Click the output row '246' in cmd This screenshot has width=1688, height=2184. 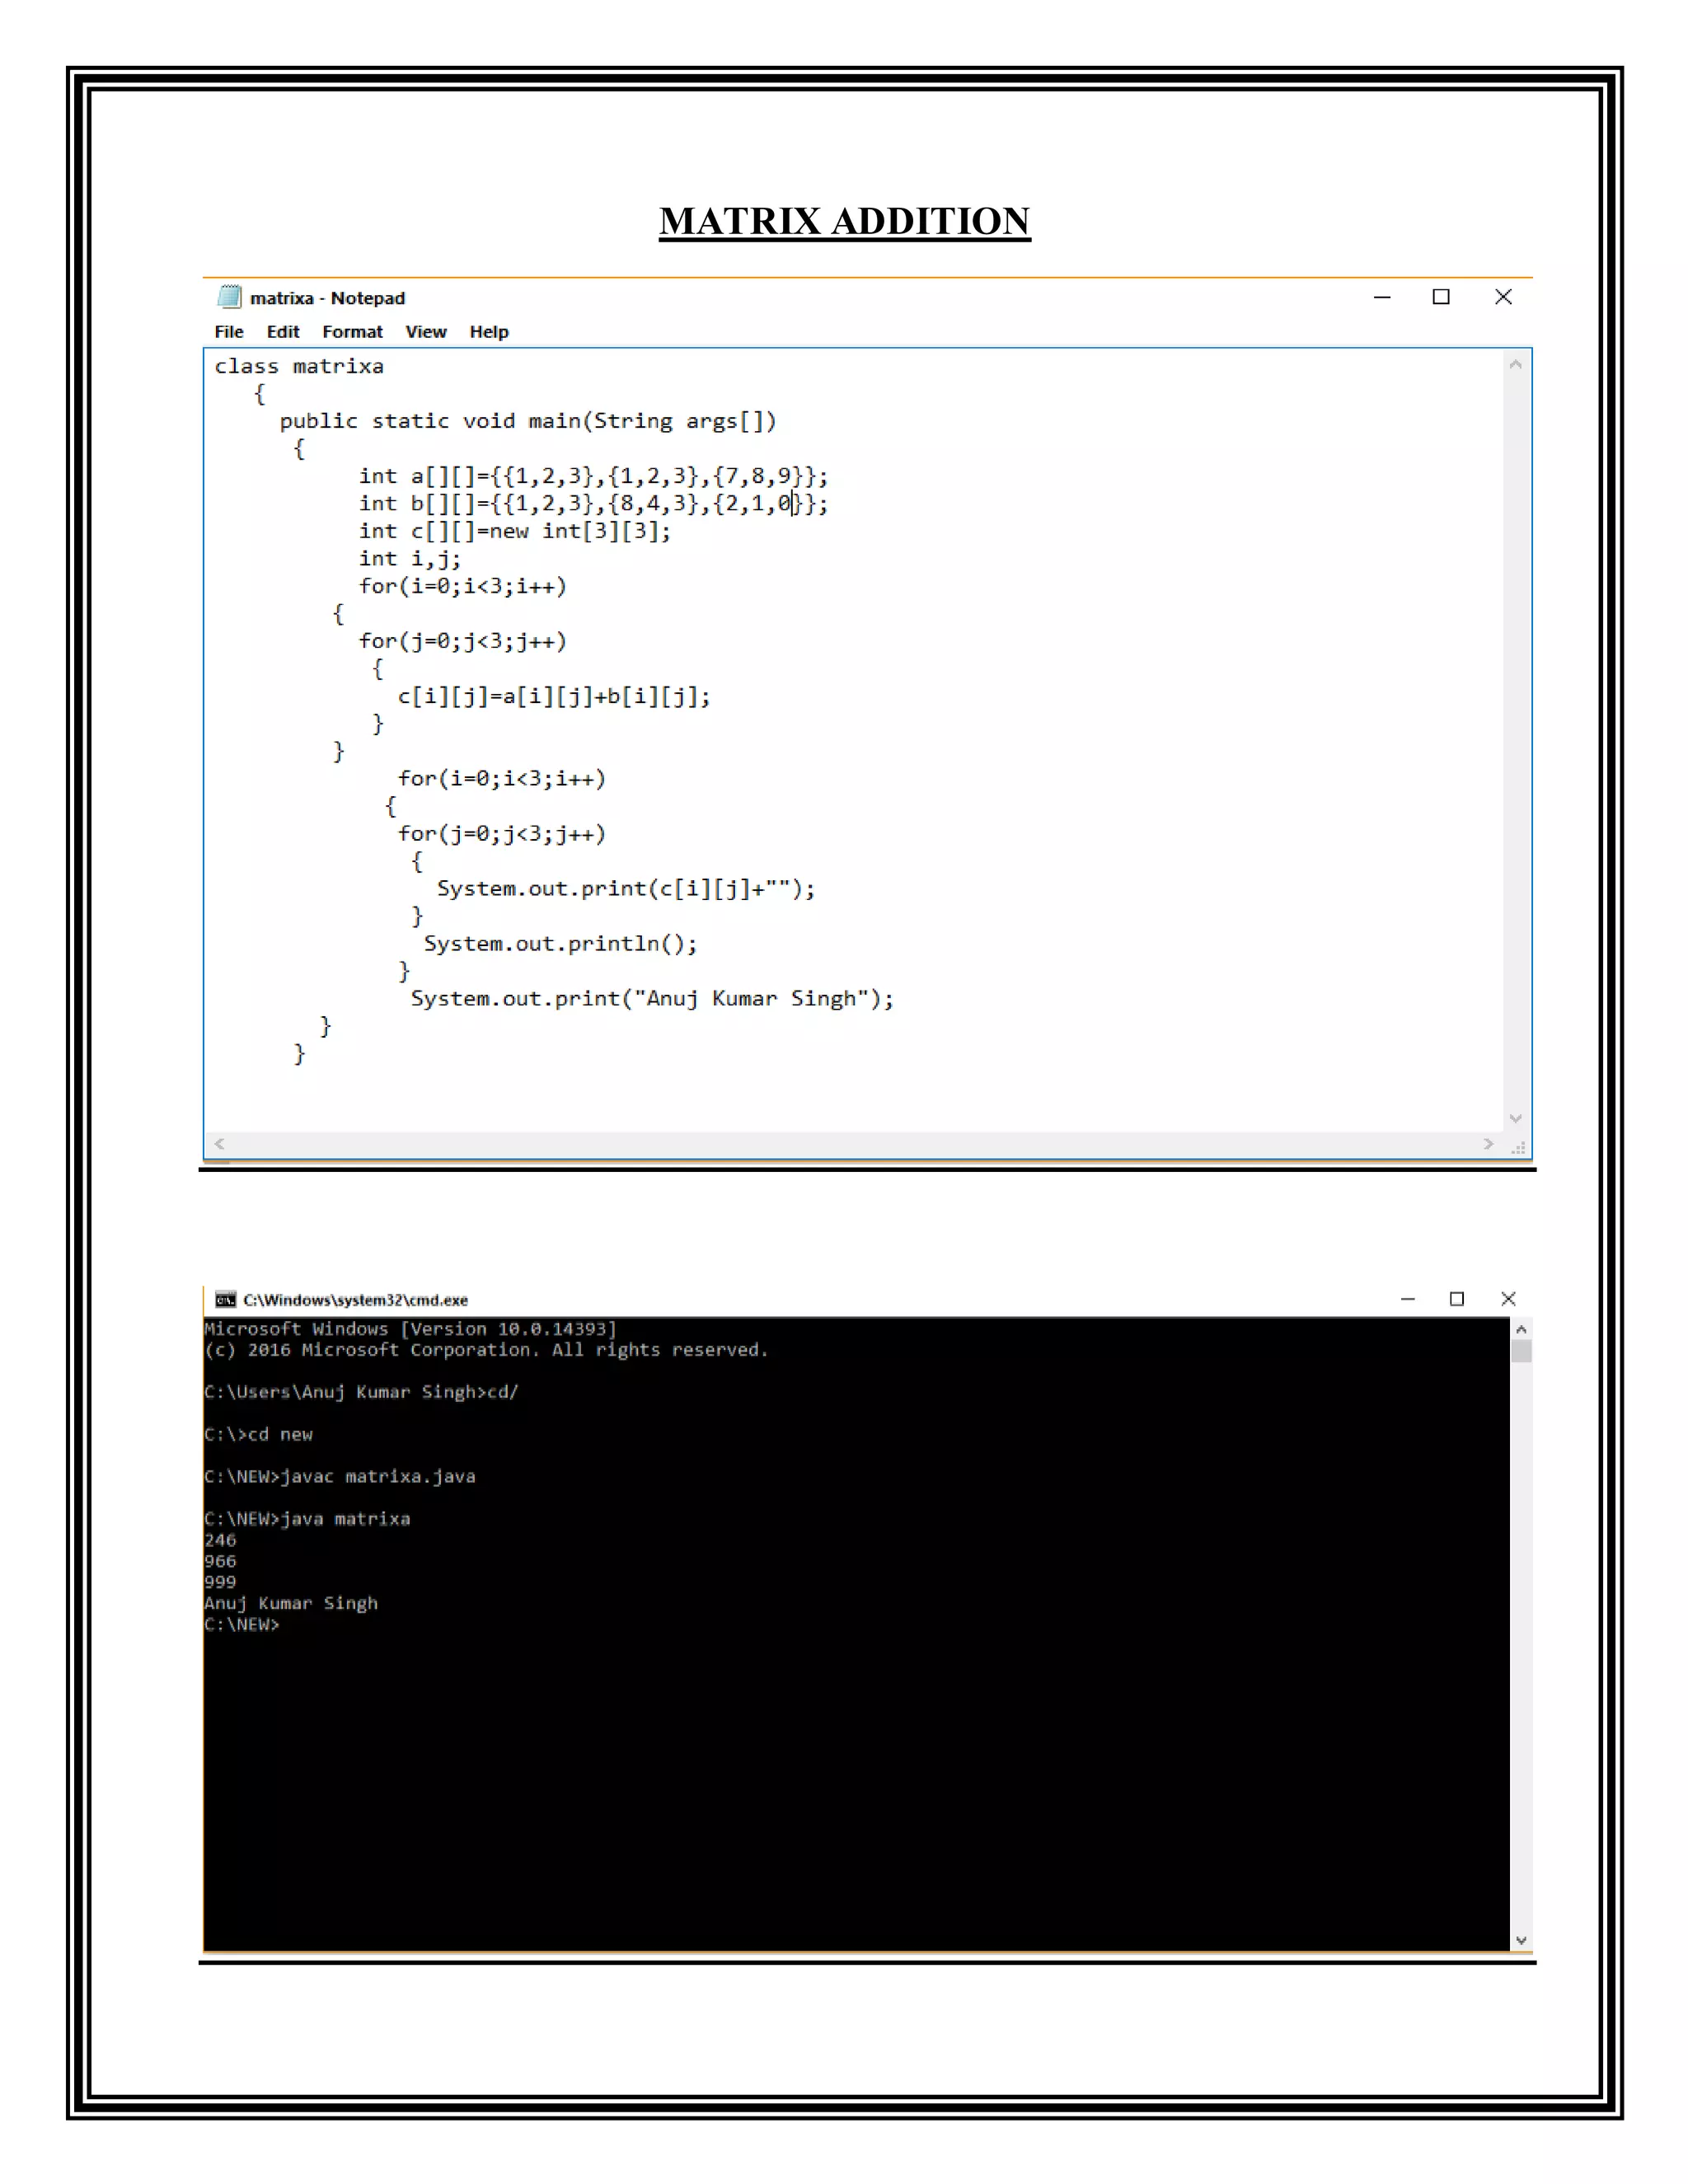tap(220, 1540)
